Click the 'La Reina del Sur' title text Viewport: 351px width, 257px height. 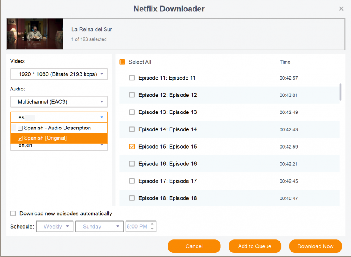(92, 29)
